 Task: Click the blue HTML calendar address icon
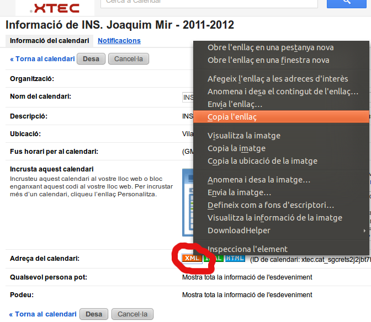(x=235, y=258)
